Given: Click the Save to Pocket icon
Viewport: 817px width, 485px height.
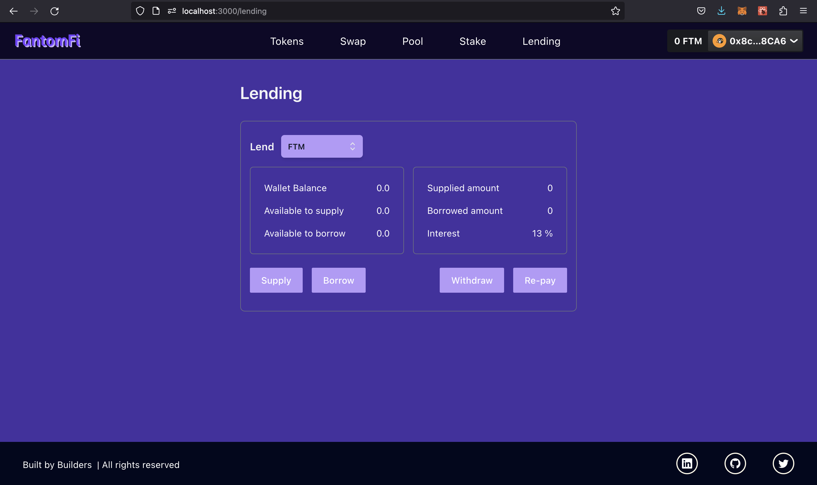Looking at the screenshot, I should coord(701,11).
